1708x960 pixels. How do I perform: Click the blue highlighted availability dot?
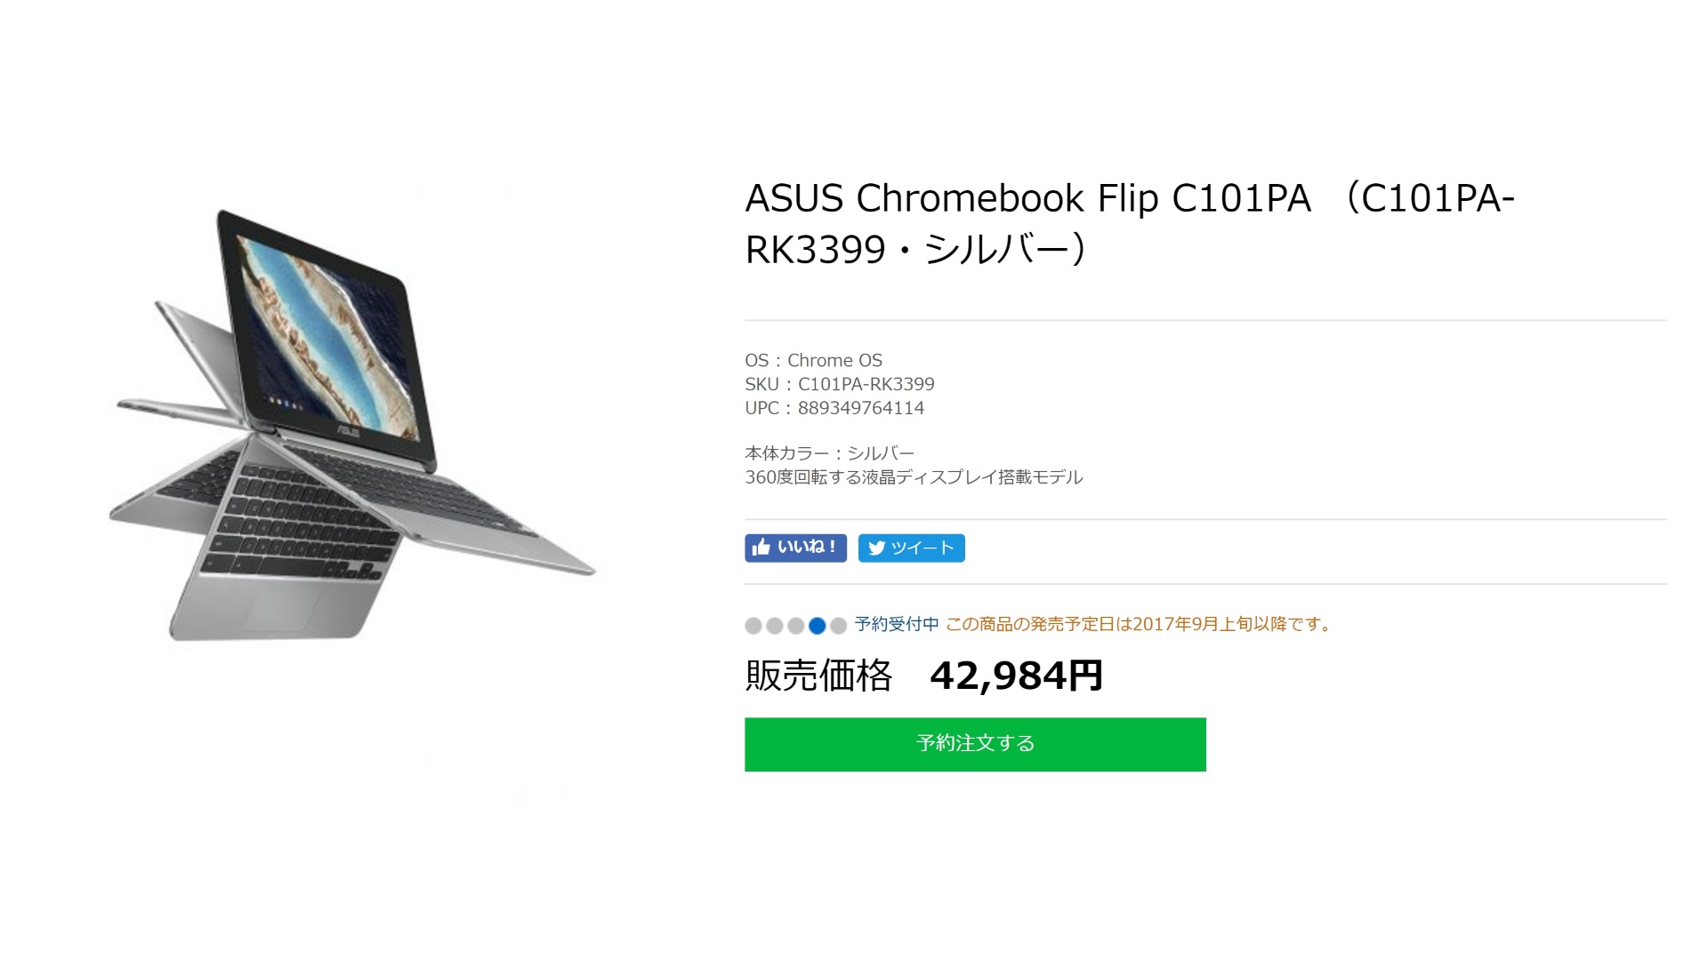818,626
